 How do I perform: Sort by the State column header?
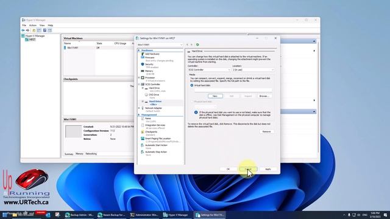tap(99, 43)
